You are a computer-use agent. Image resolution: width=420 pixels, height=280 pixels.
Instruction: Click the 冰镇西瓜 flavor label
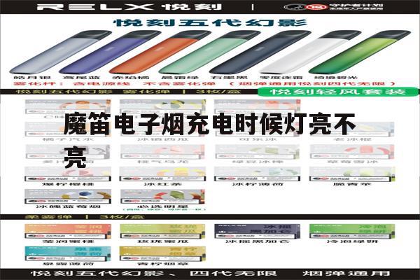[x=162, y=139]
